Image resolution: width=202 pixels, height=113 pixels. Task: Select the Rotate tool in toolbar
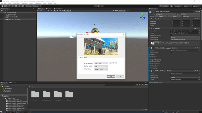click(9, 6)
